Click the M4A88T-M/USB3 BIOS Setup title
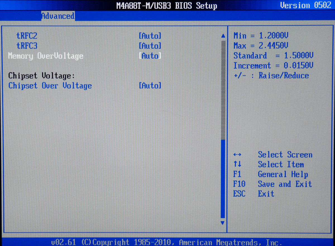The image size is (335, 246). pyautogui.click(x=167, y=6)
